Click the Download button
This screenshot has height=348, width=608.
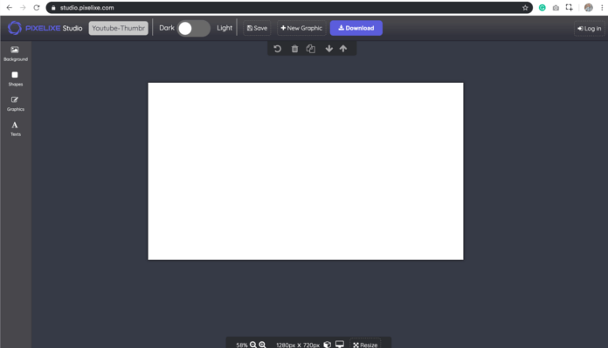(356, 28)
